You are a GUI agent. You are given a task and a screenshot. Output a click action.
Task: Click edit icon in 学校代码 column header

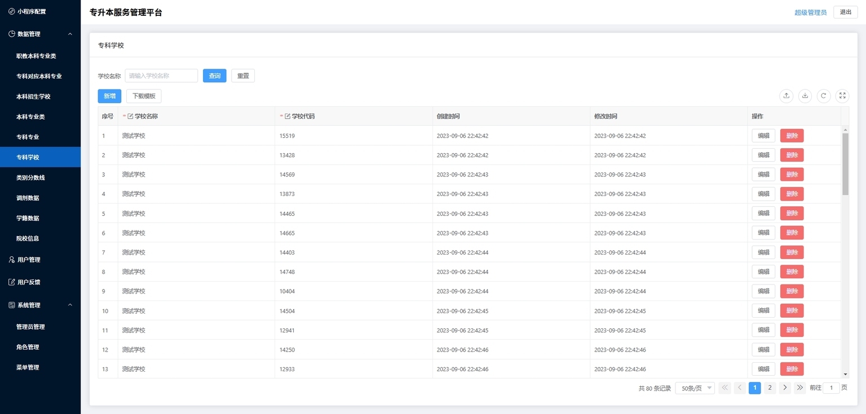pos(288,117)
